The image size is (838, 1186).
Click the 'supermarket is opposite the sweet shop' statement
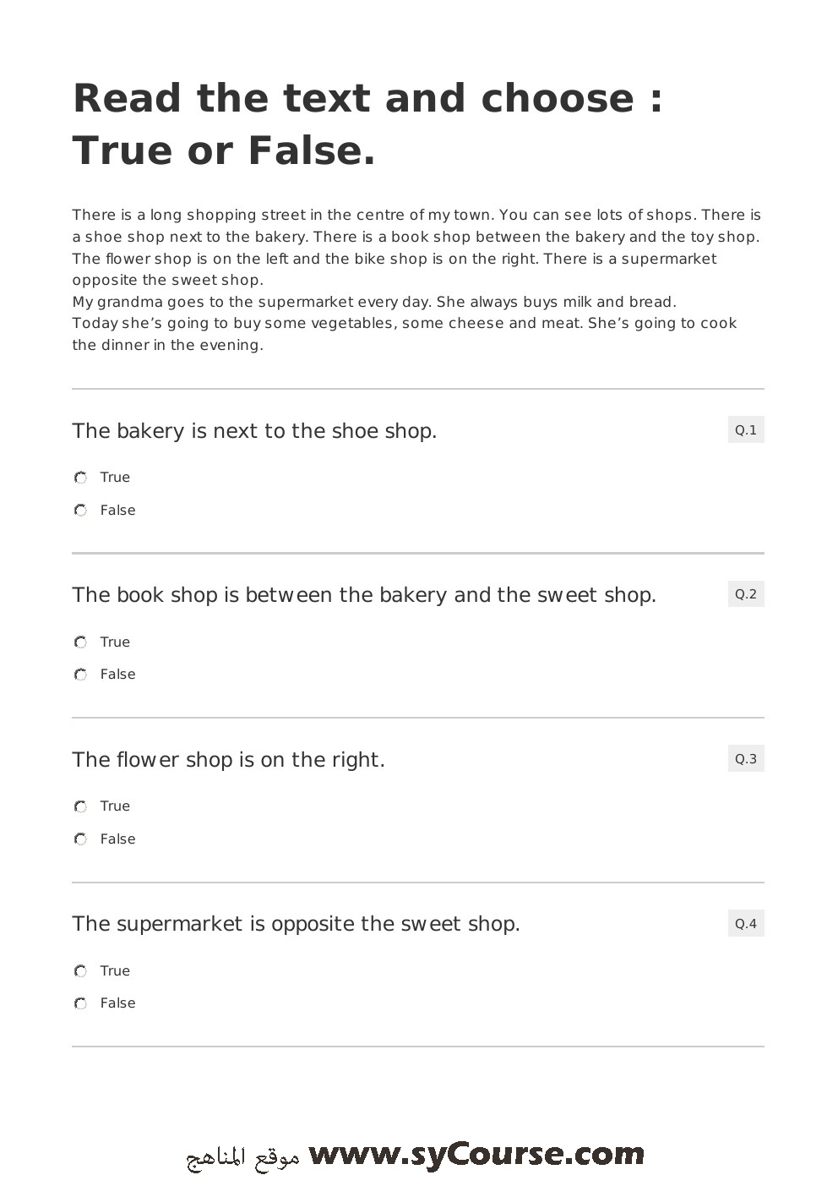296,924
